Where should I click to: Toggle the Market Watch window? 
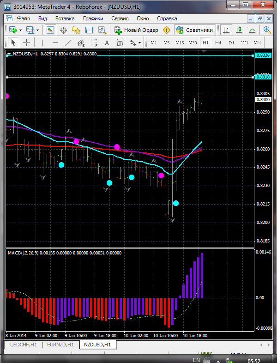(x=50, y=30)
